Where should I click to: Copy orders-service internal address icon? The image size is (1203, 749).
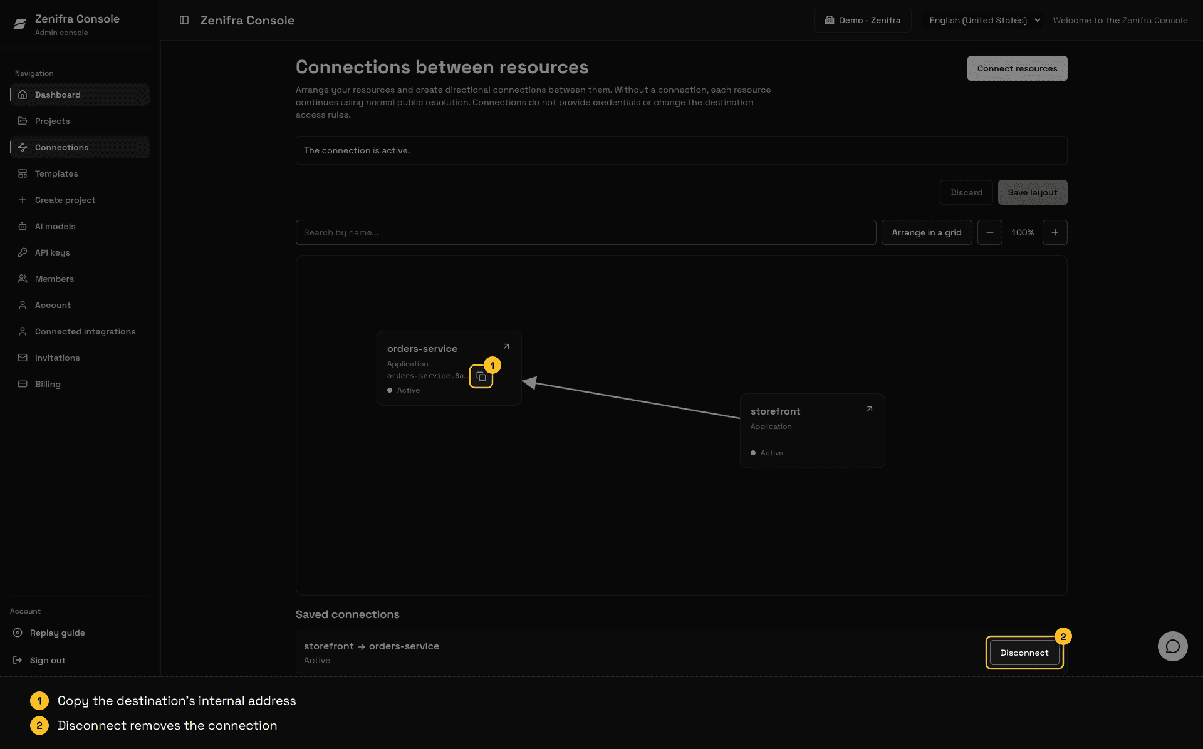click(x=481, y=376)
